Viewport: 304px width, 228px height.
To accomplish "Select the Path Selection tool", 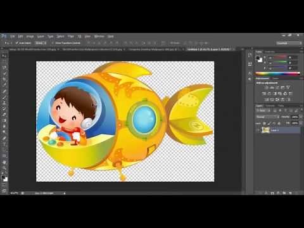I will pyautogui.click(x=4, y=150).
